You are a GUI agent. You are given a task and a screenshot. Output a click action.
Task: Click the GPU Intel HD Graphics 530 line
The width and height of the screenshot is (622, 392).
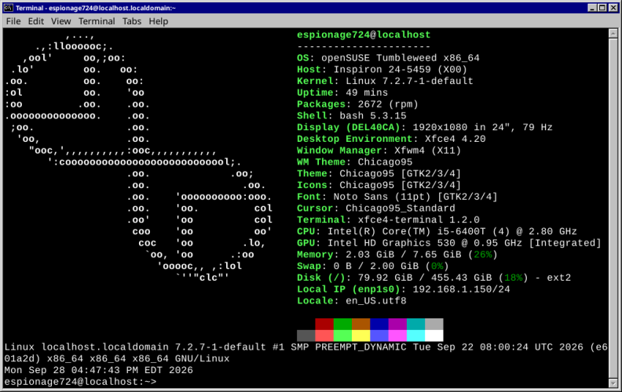(x=449, y=243)
